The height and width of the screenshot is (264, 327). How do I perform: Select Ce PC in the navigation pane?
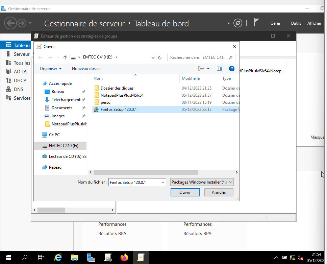pos(54,135)
